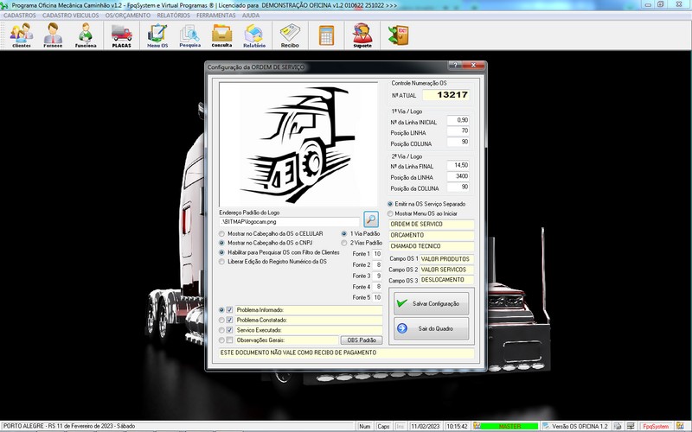Select radio button beside Observações Gerais
The height and width of the screenshot is (432, 692).
click(222, 340)
